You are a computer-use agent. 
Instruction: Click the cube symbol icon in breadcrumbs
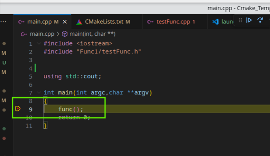[x=65, y=34]
